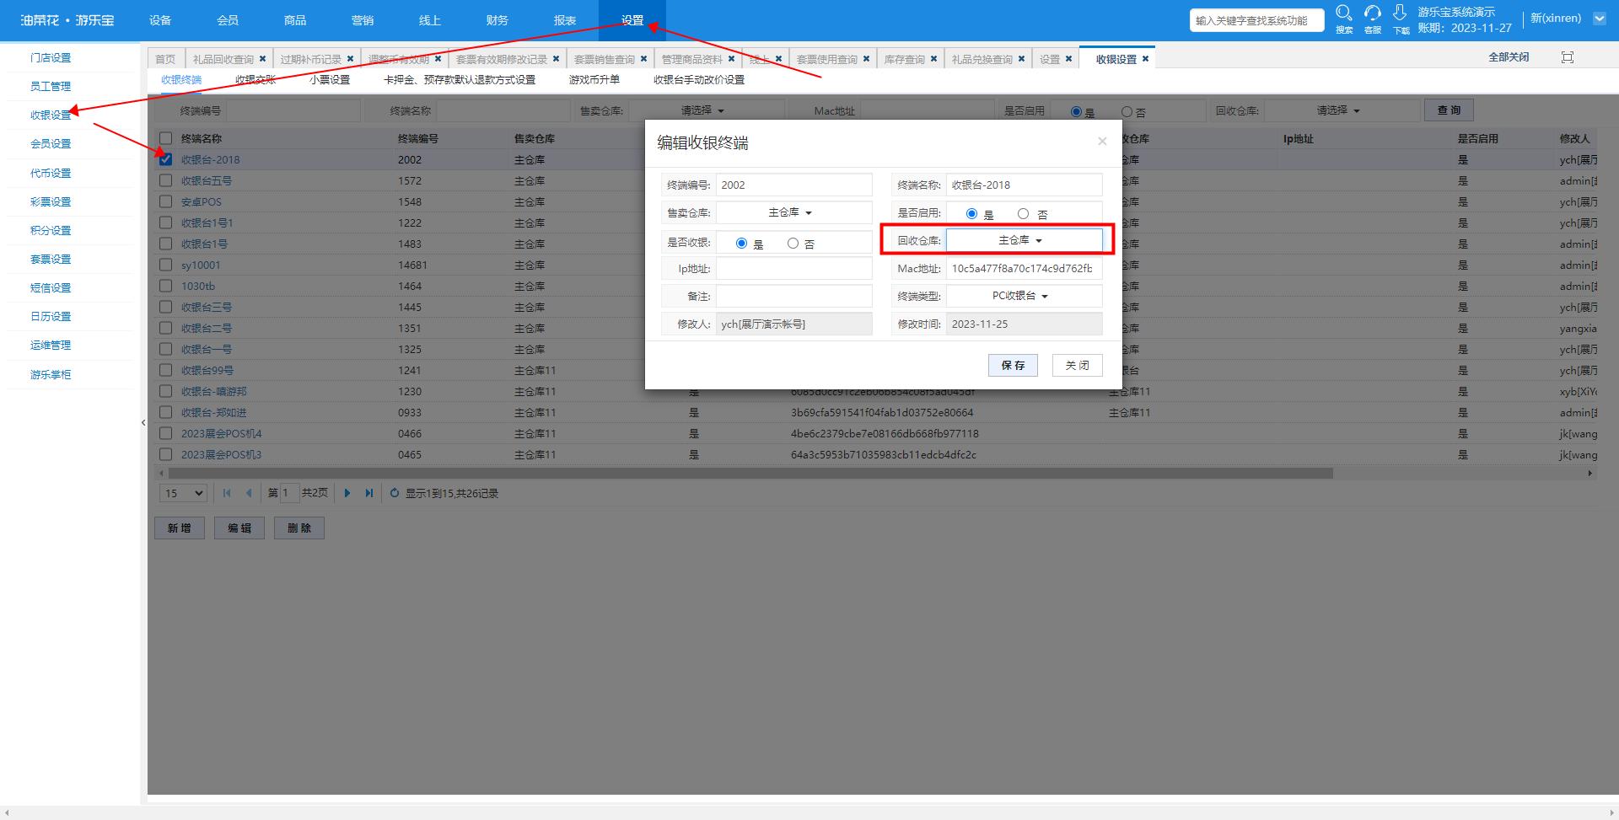Switch to the 小票设置 sub-tab
Screen dimensions: 1619x820
pos(330,80)
